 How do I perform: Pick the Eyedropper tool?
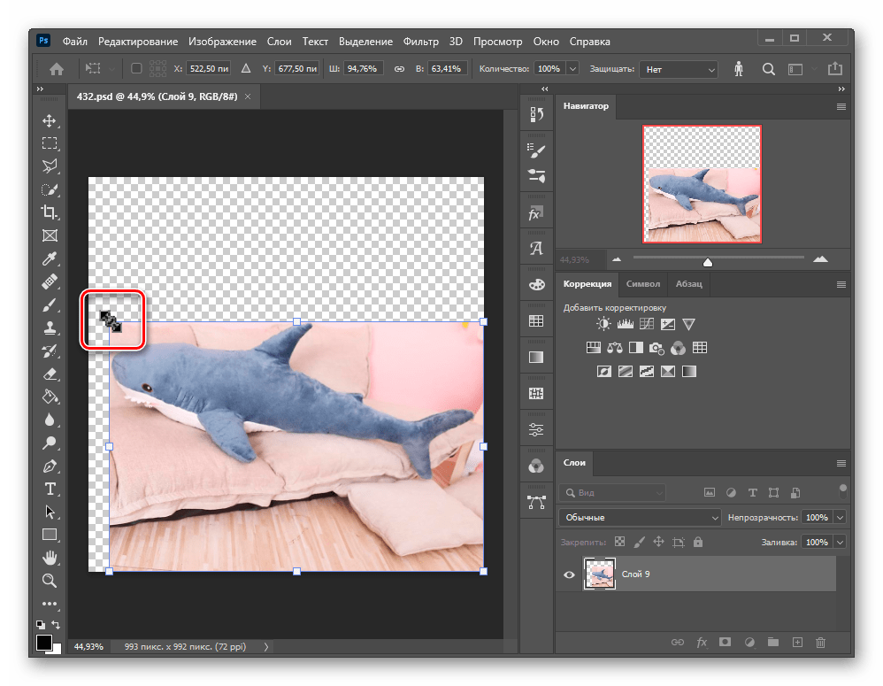click(50, 258)
